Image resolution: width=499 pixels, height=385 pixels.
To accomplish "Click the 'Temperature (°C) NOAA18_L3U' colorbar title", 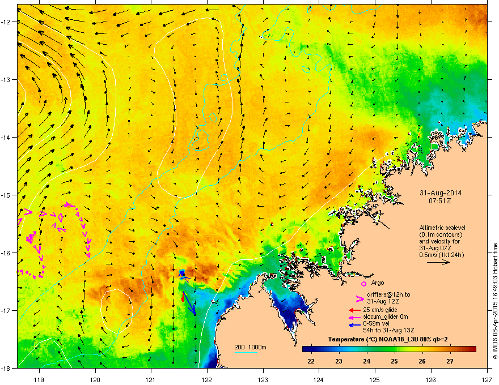I will click(388, 340).
